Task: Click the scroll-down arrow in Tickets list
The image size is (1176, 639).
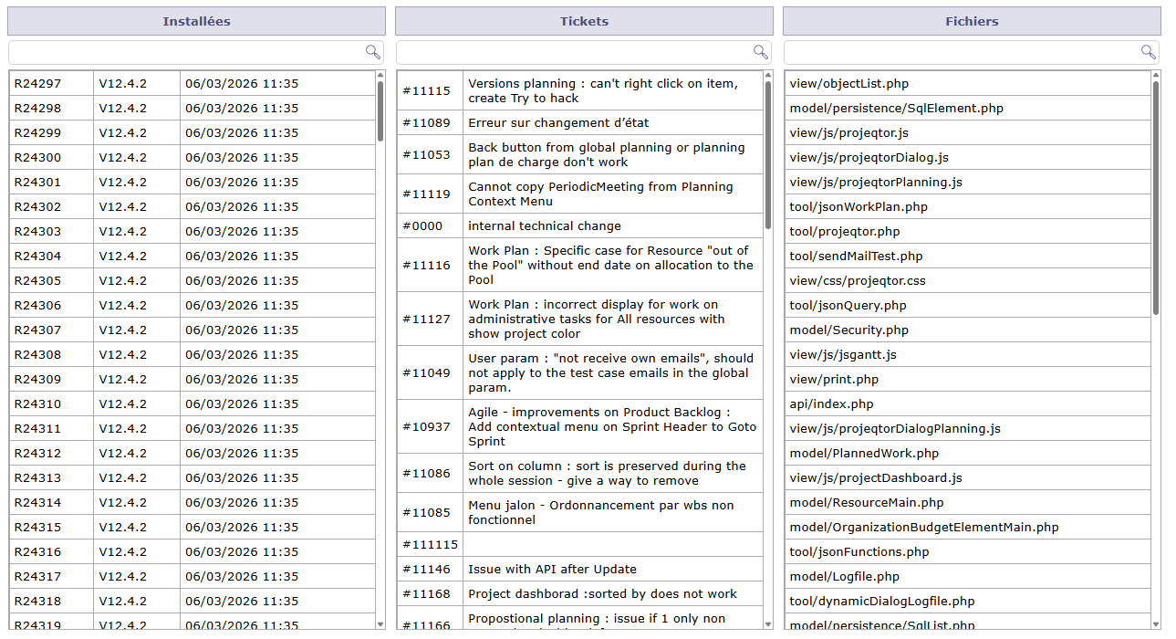Action: click(768, 624)
